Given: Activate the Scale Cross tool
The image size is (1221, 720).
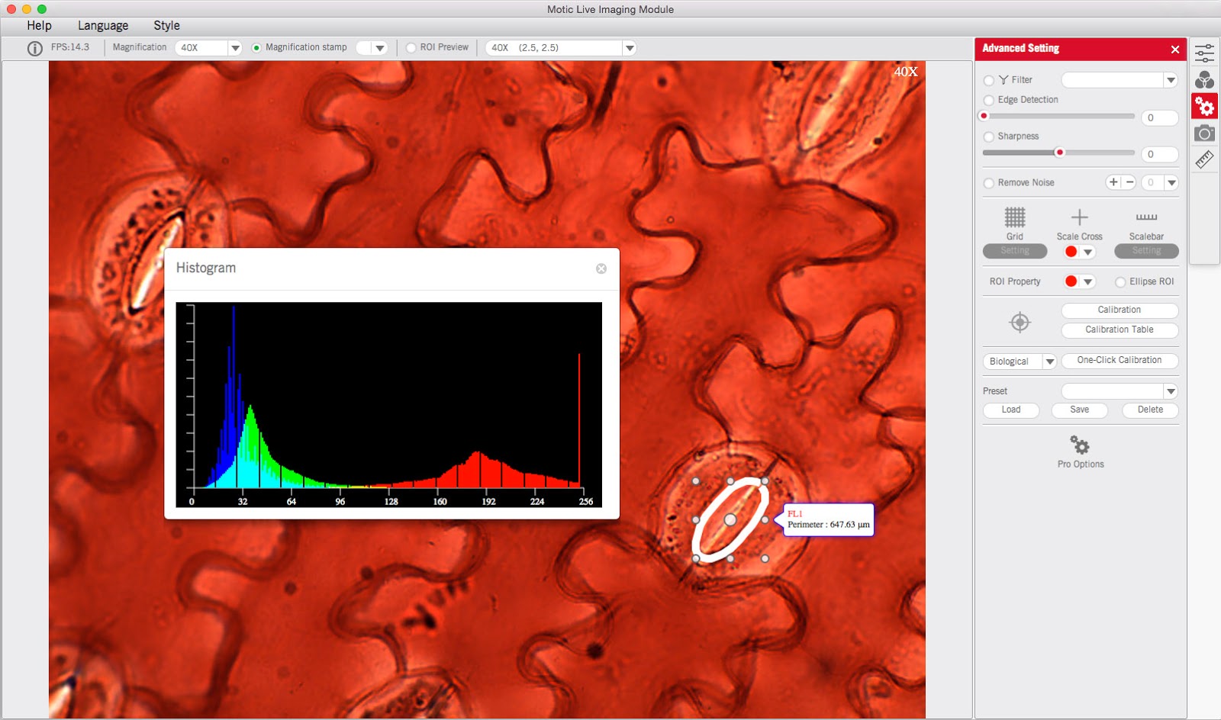Looking at the screenshot, I should pos(1080,216).
